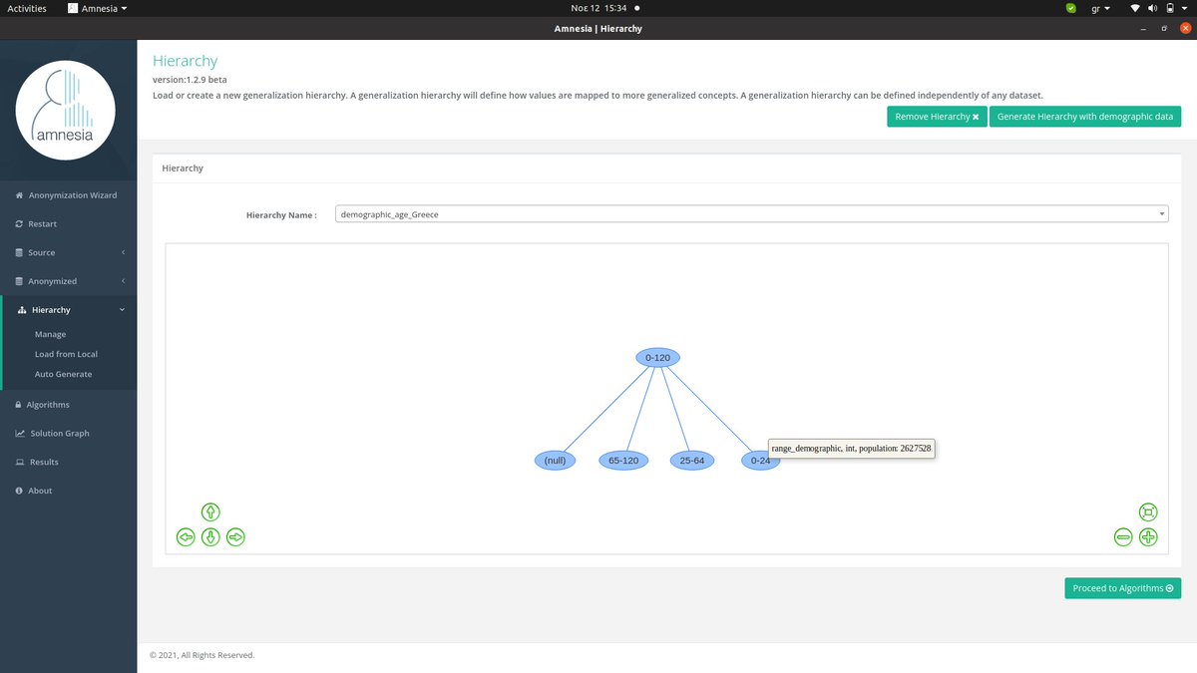Expand the Anonymized sidebar section
This screenshot has width=1197, height=673.
68,281
